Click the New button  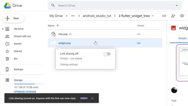(x=13, y=18)
